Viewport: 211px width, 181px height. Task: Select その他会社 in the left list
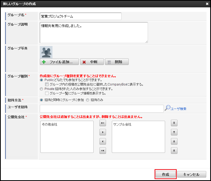click(x=50, y=124)
